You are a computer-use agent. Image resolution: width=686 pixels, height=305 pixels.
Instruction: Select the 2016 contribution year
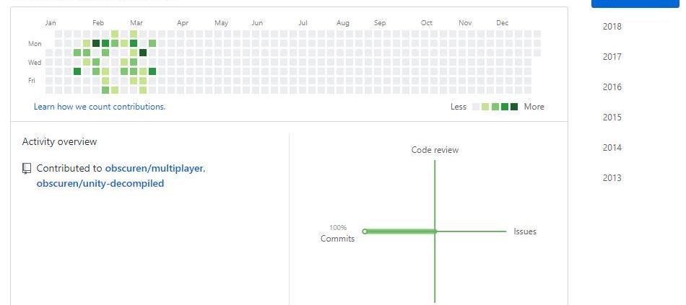pyautogui.click(x=612, y=87)
